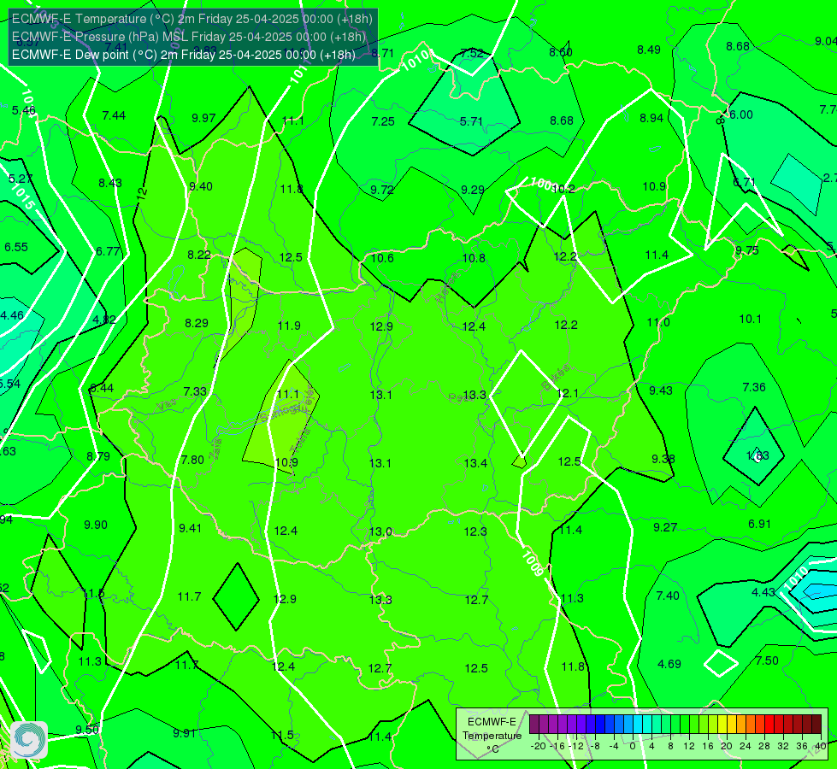
Task: Click the 1015 pressure contour label
Action: (x=22, y=197)
